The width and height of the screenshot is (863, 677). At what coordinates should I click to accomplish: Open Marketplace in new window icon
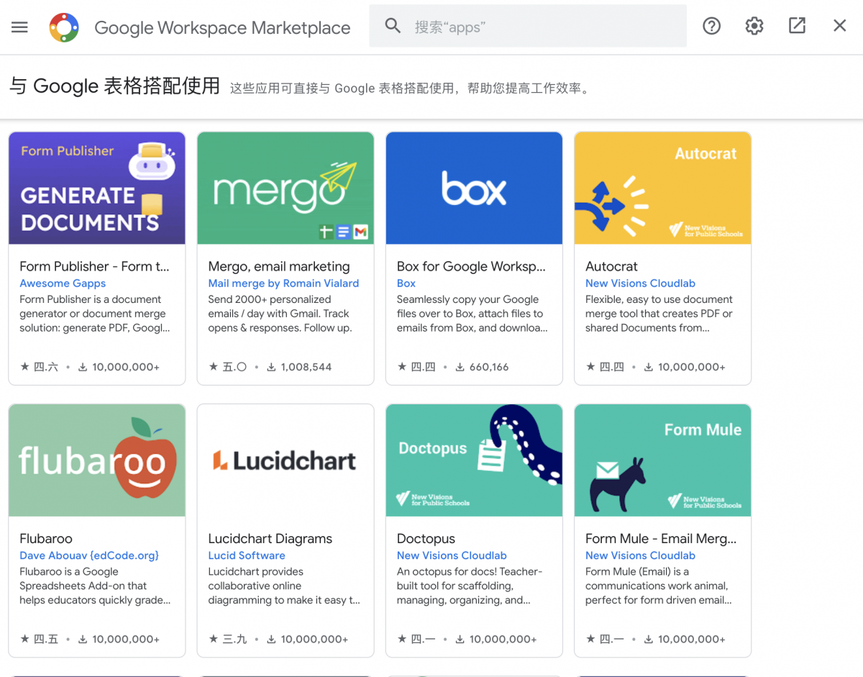pyautogui.click(x=797, y=26)
